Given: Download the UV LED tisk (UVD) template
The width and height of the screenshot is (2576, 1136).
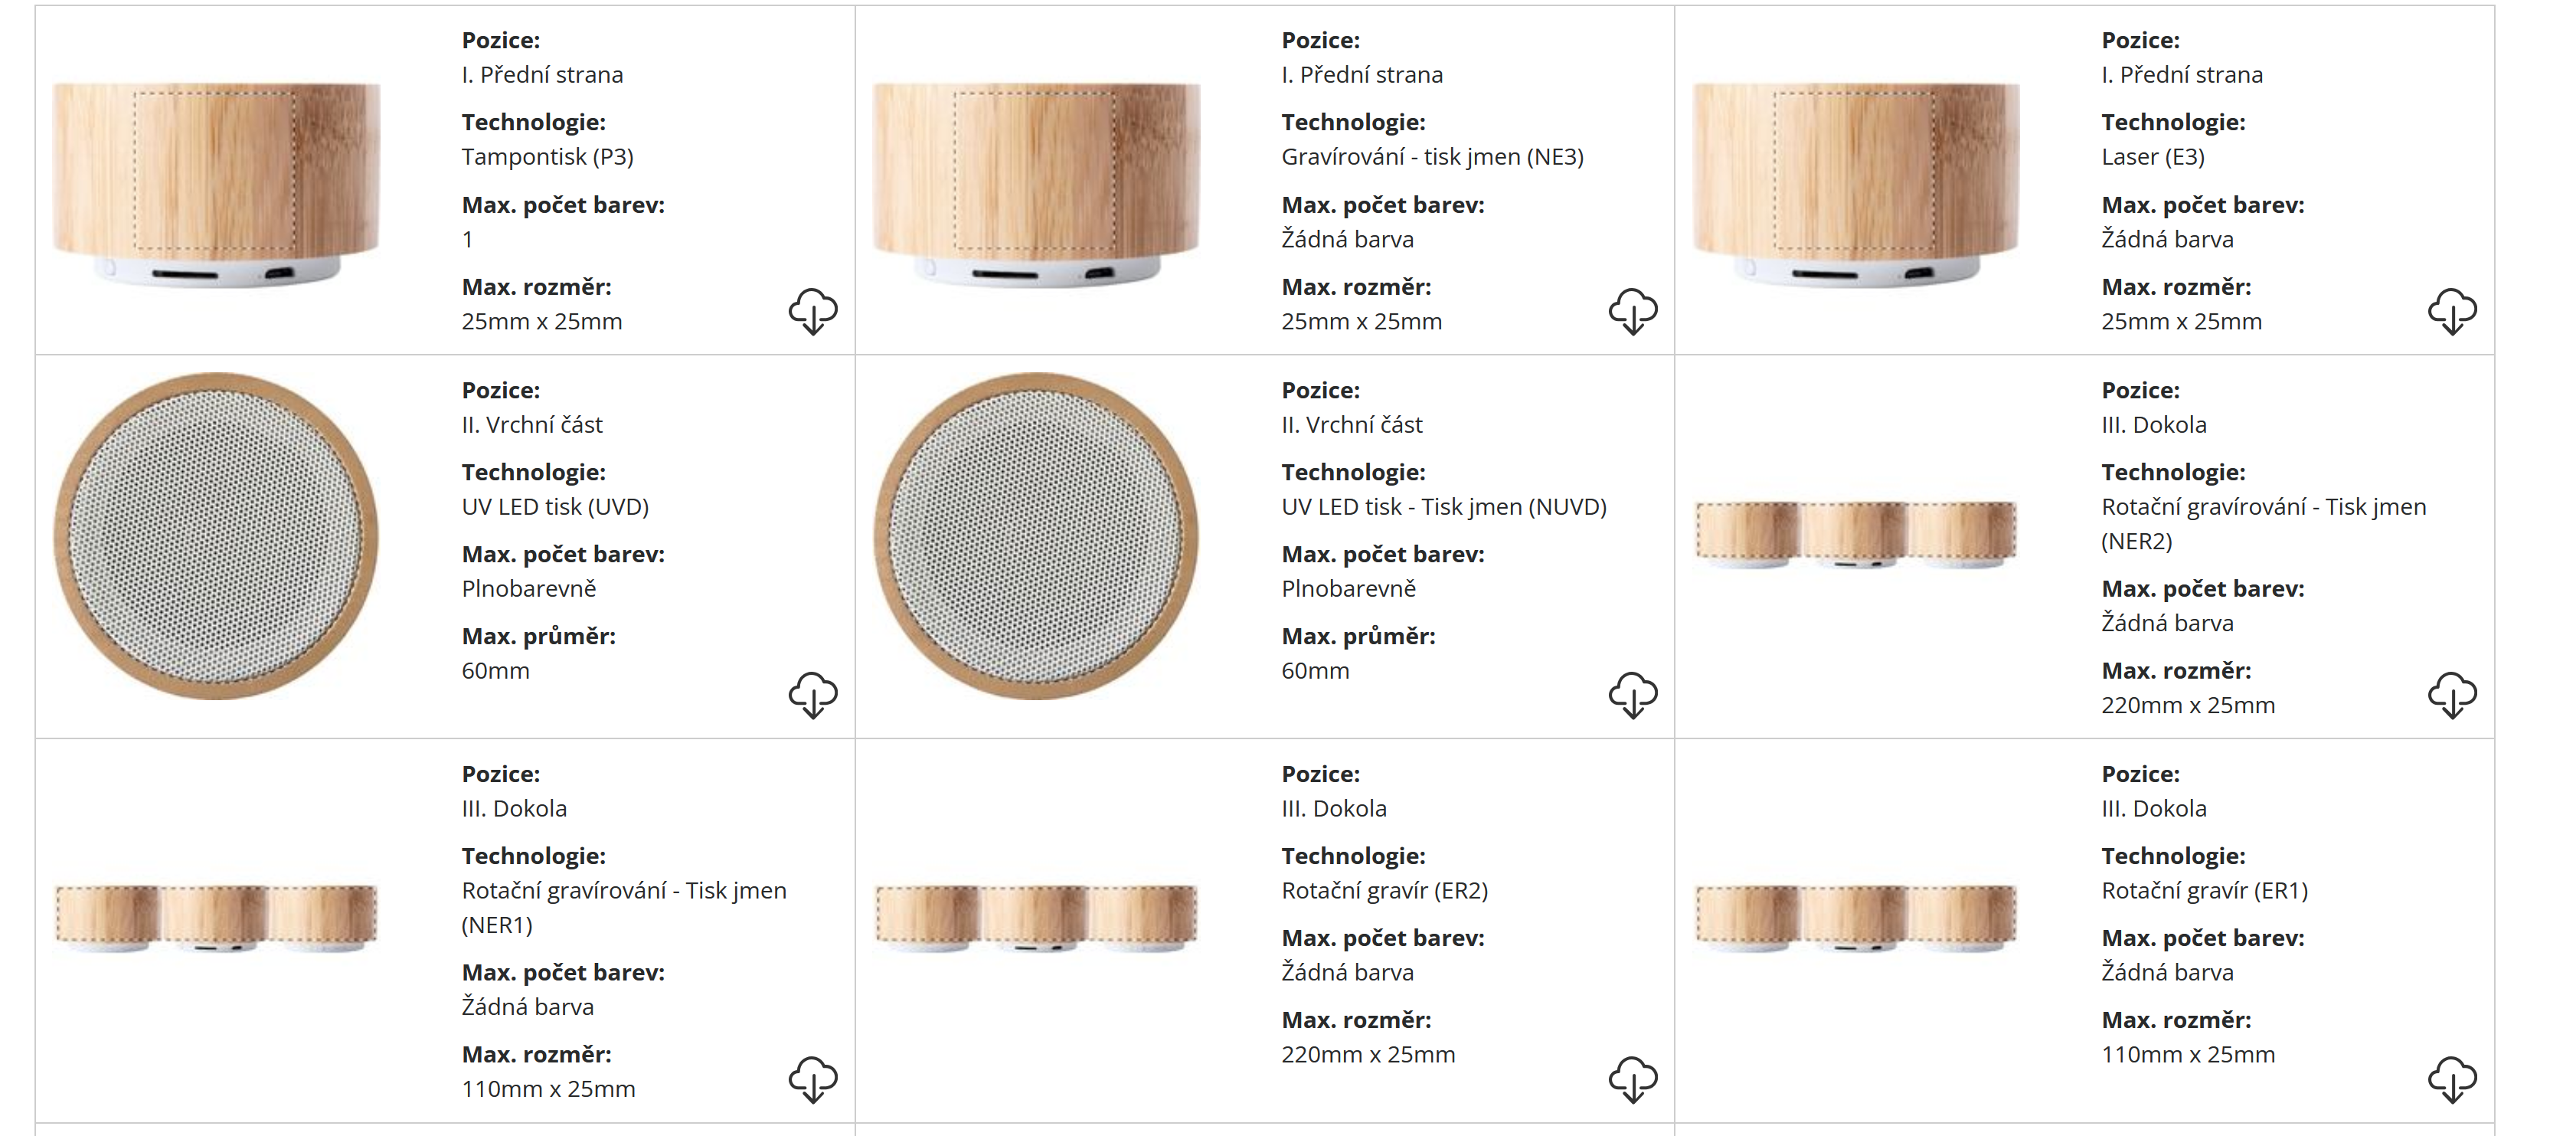Looking at the screenshot, I should [813, 695].
